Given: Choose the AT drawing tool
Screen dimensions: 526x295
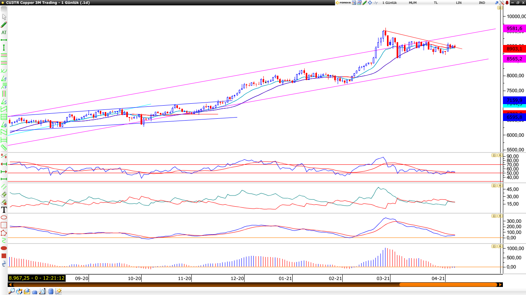Looking at the screenshot, I should pyautogui.click(x=4, y=32).
